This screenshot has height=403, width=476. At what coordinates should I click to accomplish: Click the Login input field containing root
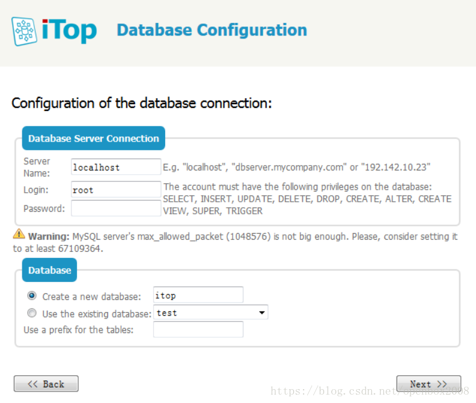click(116, 189)
